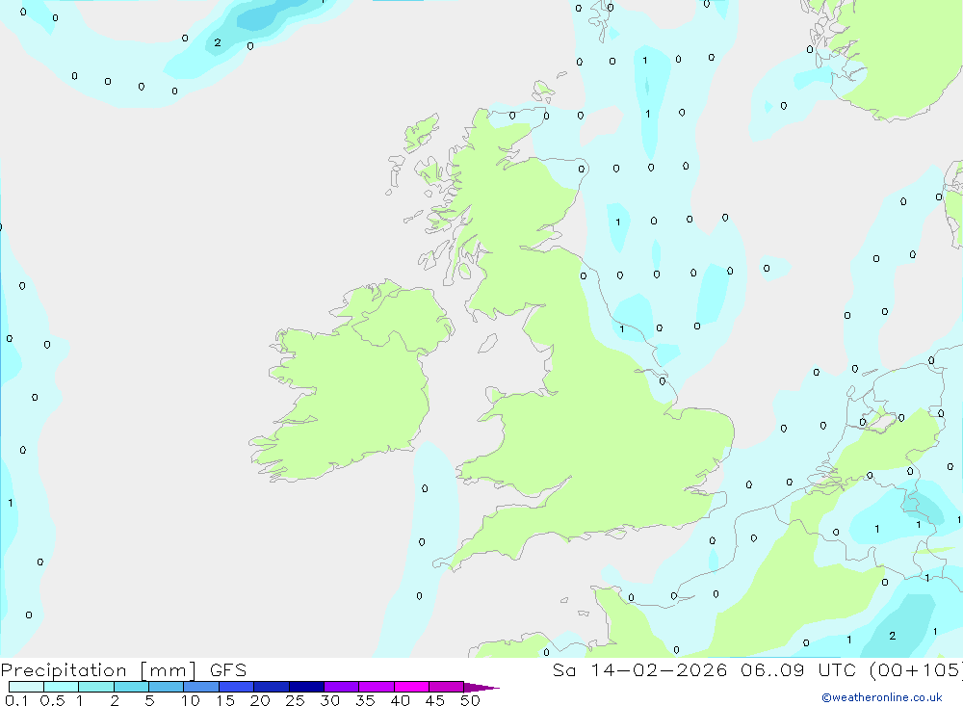Image resolution: width=963 pixels, height=706 pixels.
Task: Select the 'GFS' model label
Action: pyautogui.click(x=228, y=669)
